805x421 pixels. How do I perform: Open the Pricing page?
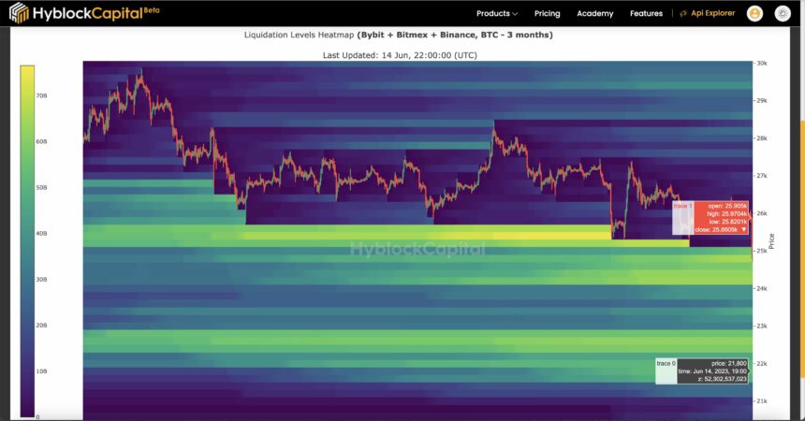tap(547, 13)
